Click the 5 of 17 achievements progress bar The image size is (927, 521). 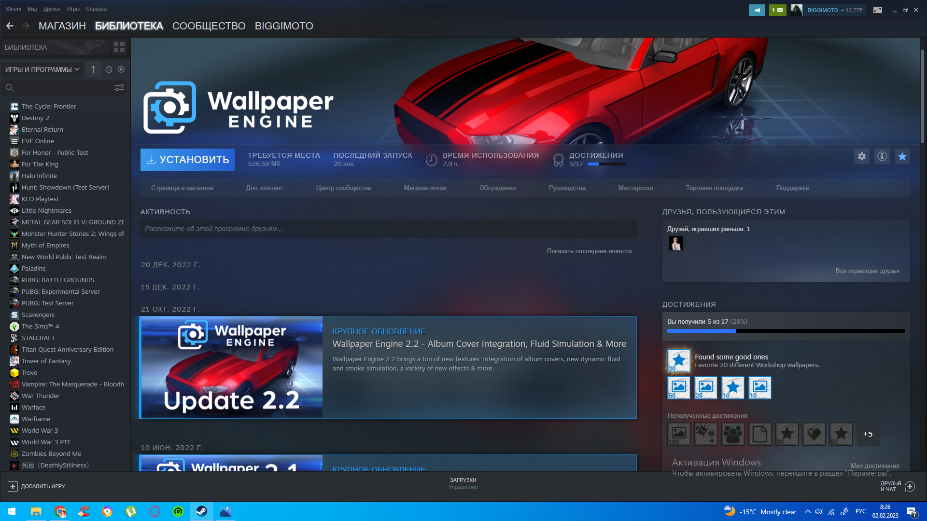[x=786, y=331]
